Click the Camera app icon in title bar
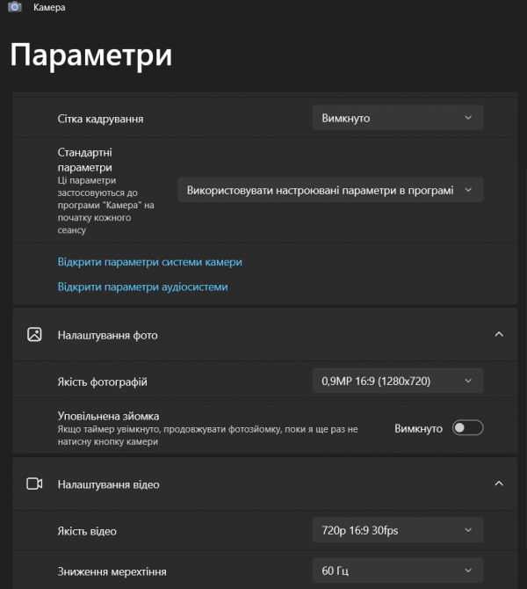 point(15,6)
